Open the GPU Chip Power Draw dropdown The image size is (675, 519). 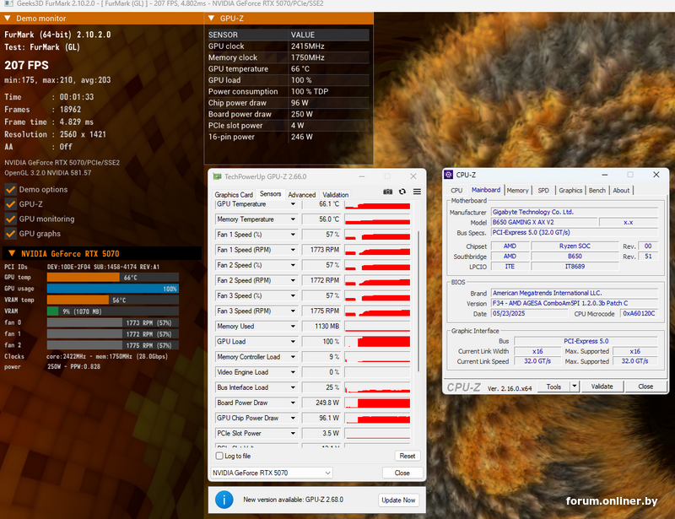click(293, 419)
